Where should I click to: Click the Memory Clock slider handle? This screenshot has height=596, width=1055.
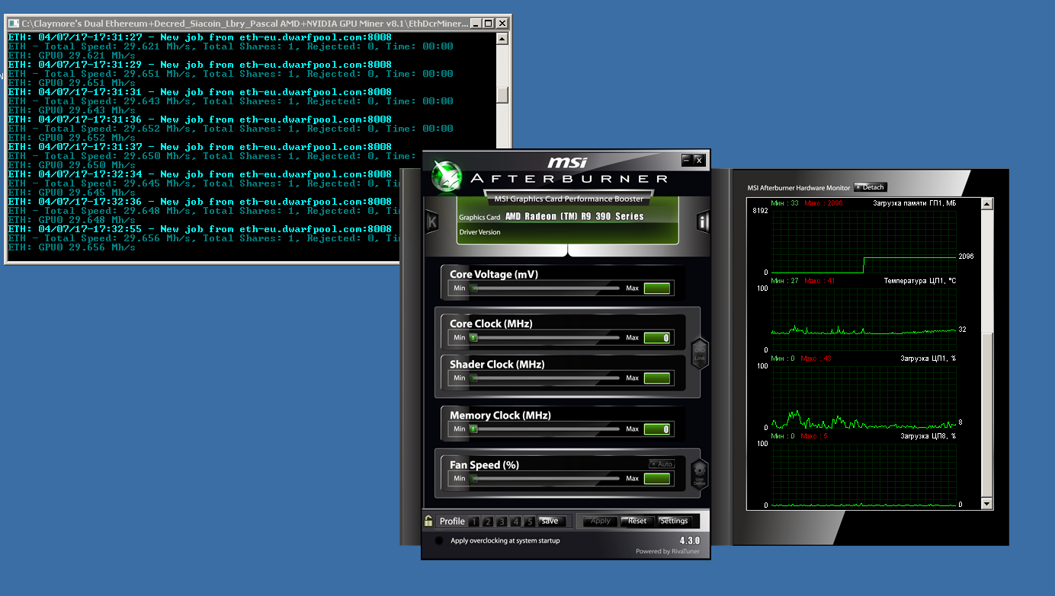(473, 429)
